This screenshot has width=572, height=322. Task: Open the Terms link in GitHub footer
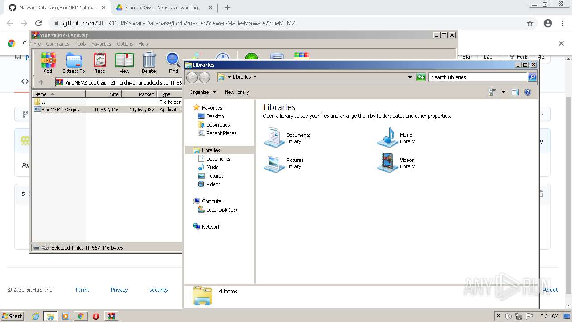tap(82, 290)
